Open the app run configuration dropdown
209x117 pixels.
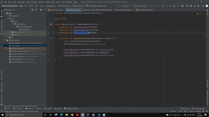[126, 6]
